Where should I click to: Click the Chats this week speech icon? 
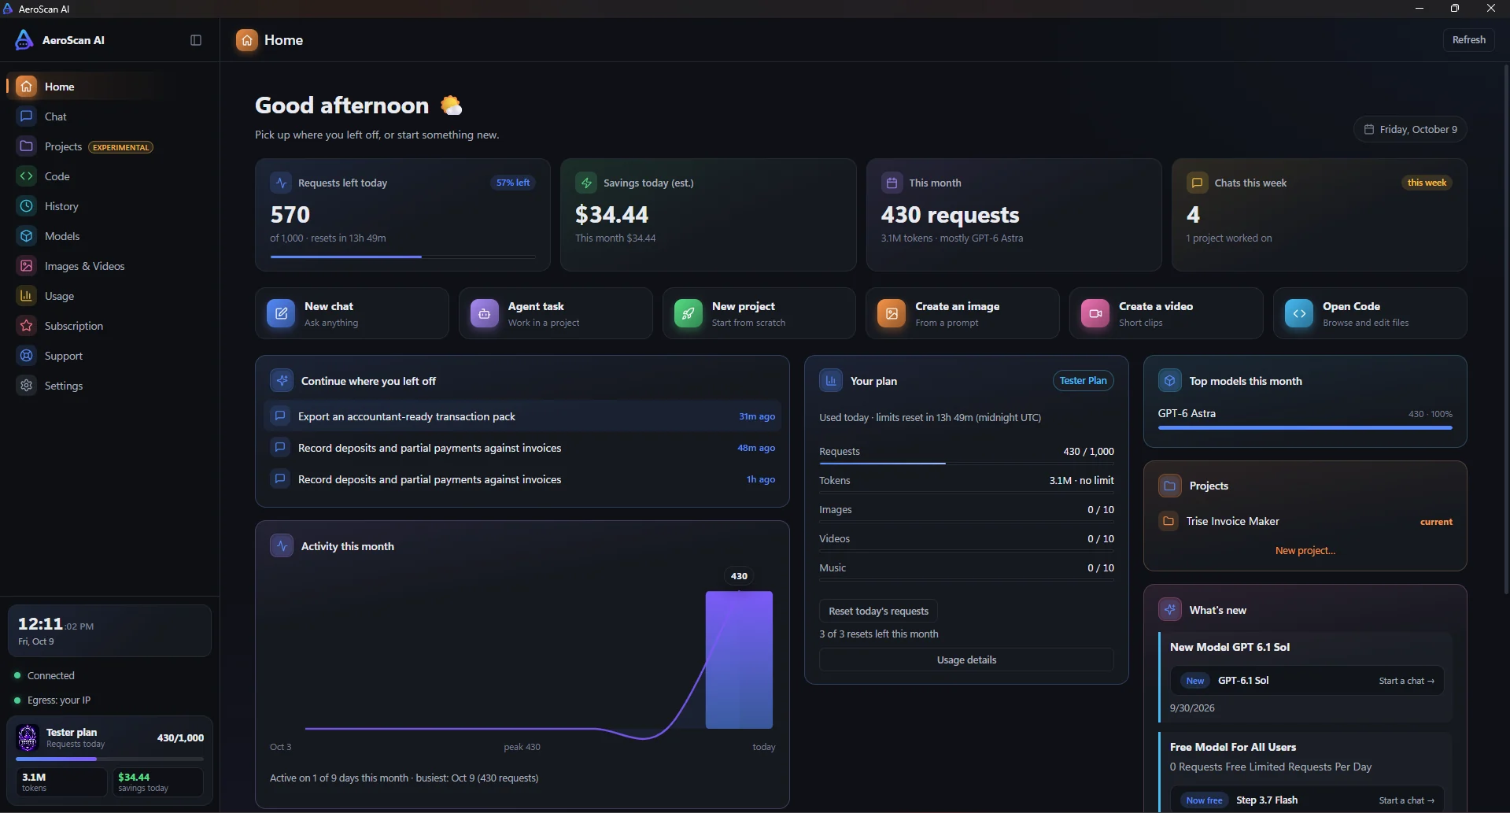[1197, 183]
